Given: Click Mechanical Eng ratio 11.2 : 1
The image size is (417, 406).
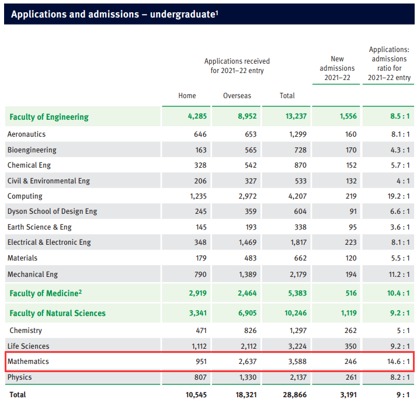Looking at the screenshot, I should [399, 275].
